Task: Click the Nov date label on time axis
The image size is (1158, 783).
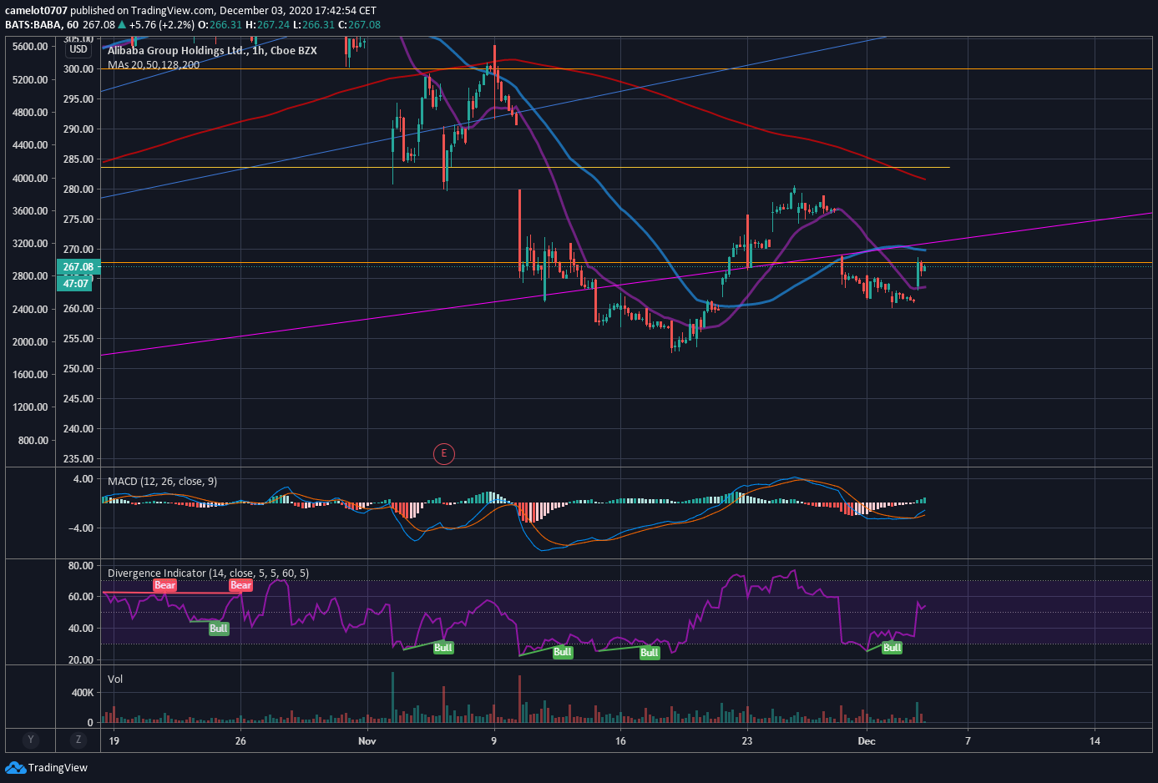Action: (x=367, y=740)
